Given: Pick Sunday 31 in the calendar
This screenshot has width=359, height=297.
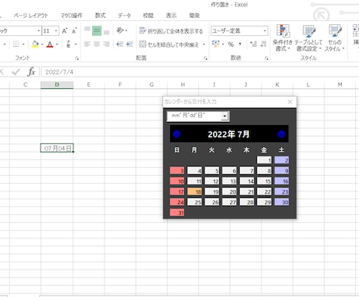Looking at the screenshot, I should [x=177, y=213].
